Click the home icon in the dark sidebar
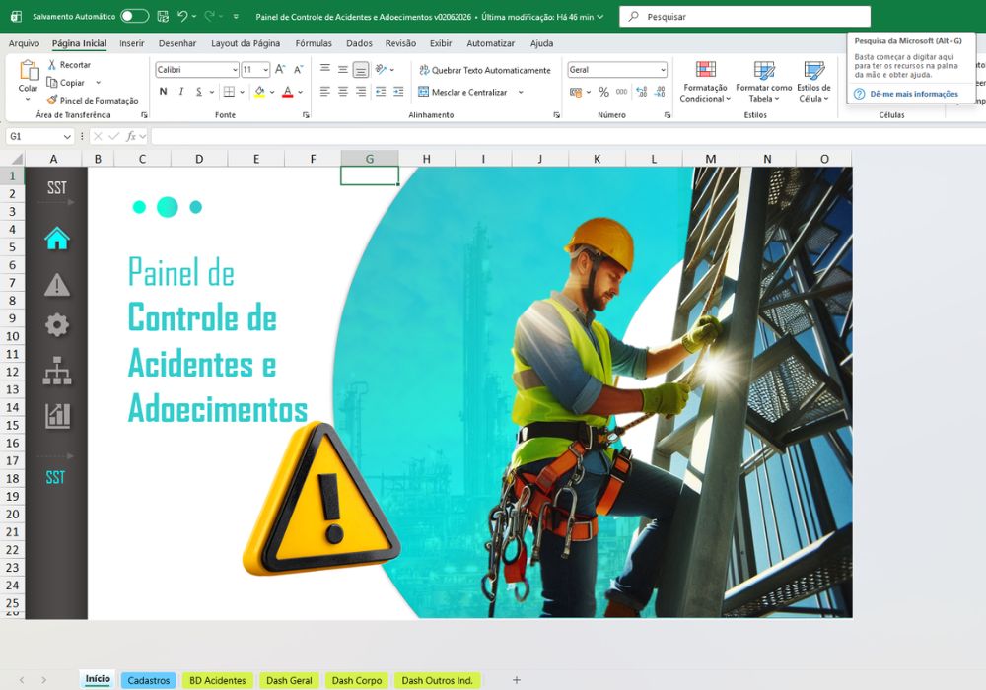This screenshot has height=690, width=986. [x=56, y=239]
